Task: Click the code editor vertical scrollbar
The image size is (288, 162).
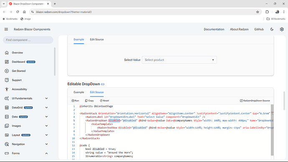Action: pos(272,130)
